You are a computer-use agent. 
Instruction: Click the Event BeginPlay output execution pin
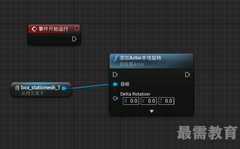pos(74,39)
